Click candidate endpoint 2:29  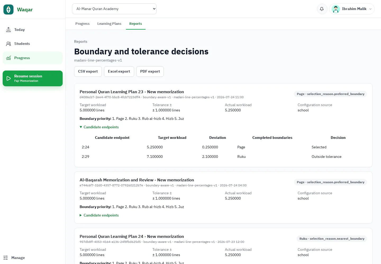pos(85,157)
